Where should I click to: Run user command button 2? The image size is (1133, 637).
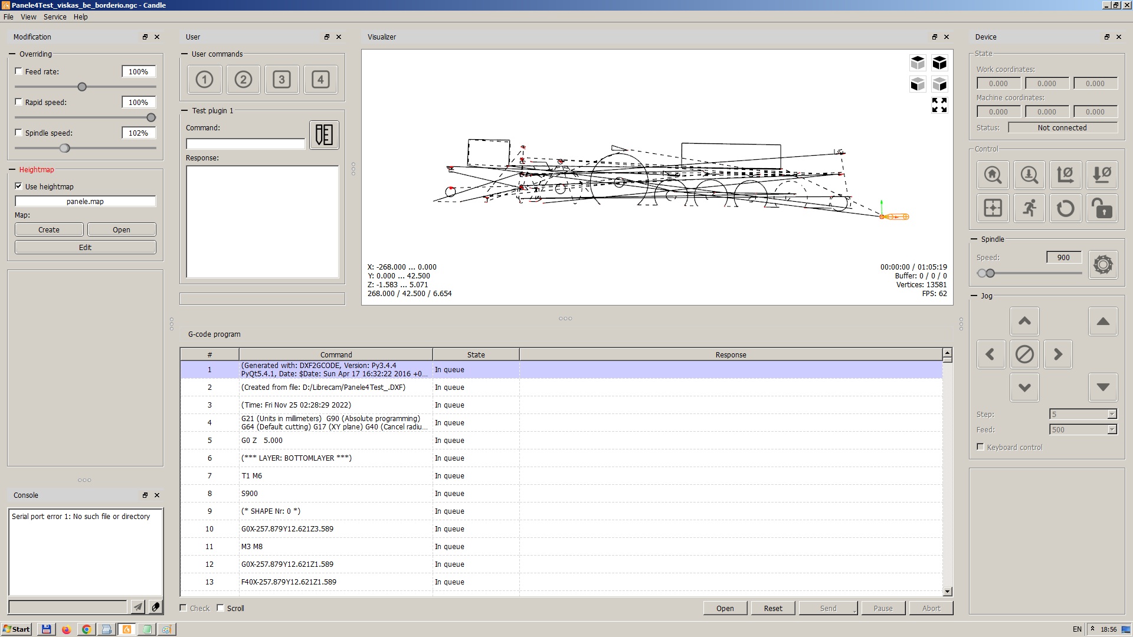[x=243, y=80]
